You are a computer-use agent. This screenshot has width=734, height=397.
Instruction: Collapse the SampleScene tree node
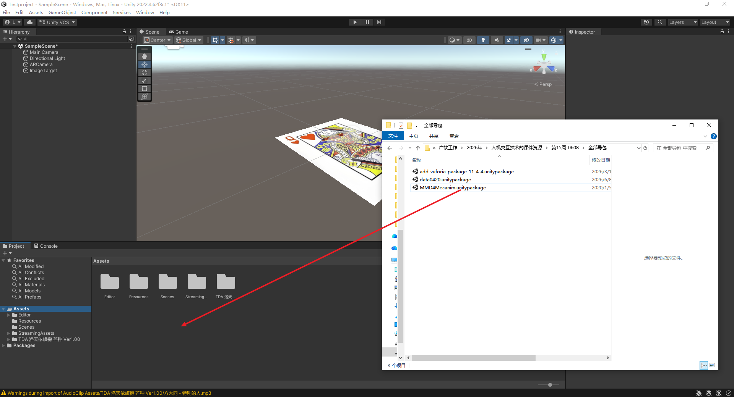tap(15, 46)
